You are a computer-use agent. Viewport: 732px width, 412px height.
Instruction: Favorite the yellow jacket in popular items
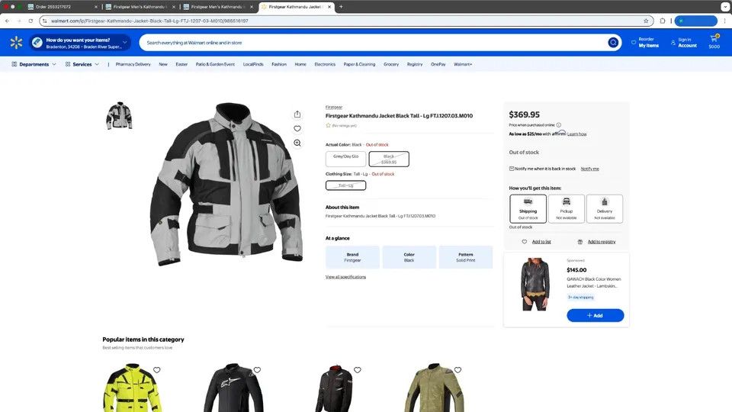click(157, 370)
